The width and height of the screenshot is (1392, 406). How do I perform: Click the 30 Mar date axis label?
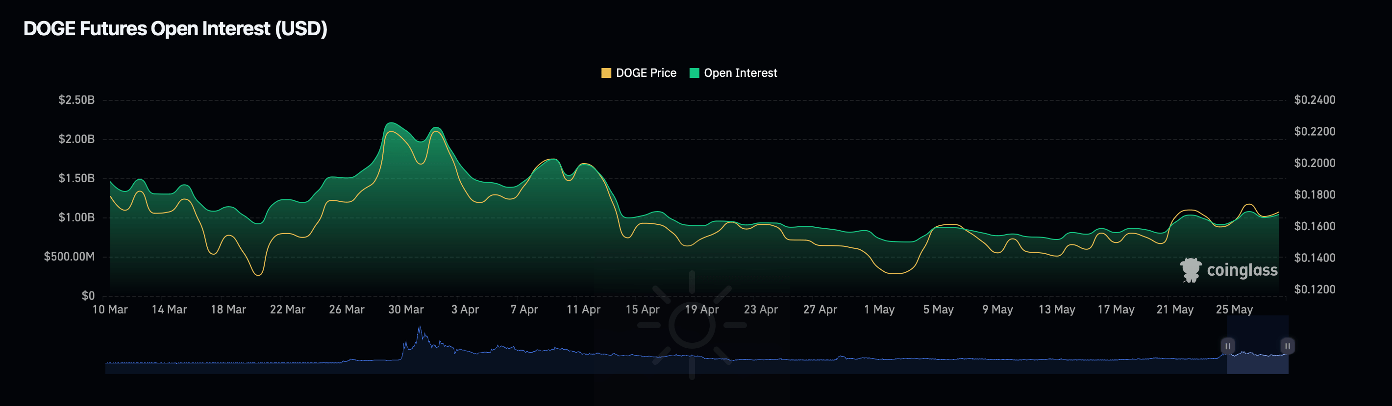coord(406,310)
